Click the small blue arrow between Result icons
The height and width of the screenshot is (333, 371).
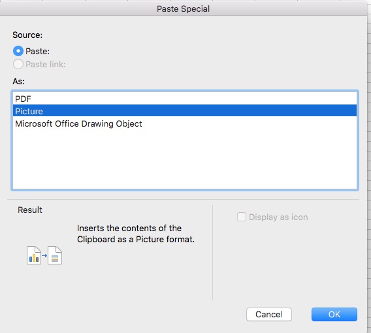click(x=44, y=255)
